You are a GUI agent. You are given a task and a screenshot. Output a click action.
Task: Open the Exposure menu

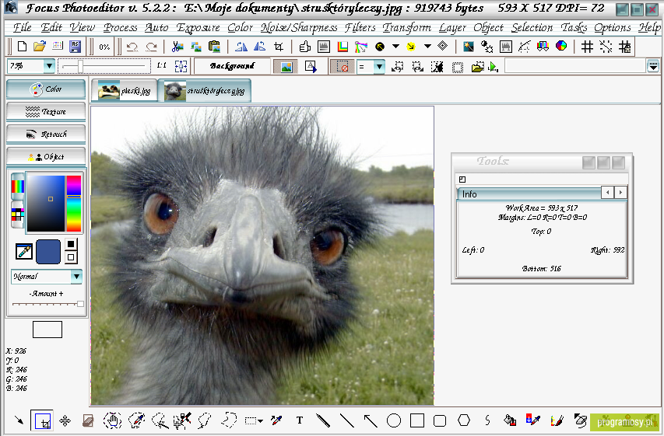coord(198,28)
